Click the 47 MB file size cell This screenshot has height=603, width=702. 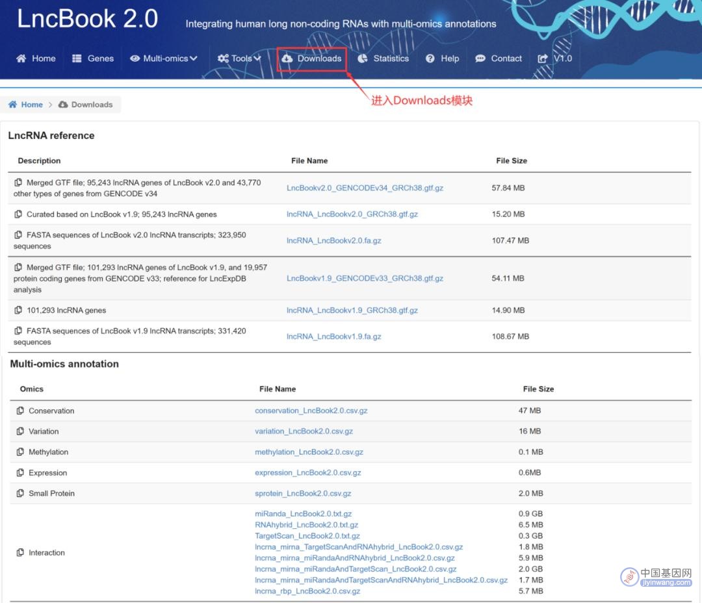click(530, 411)
